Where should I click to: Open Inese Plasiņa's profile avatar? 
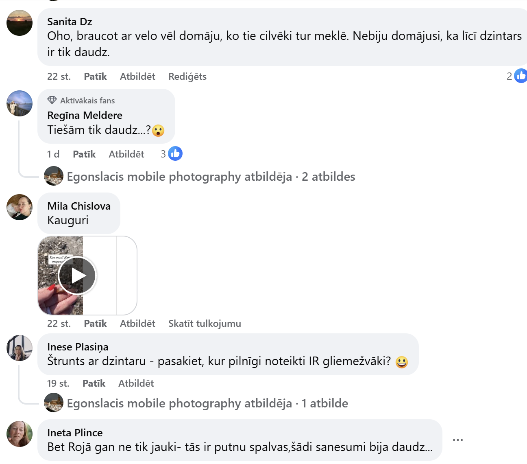click(x=20, y=348)
